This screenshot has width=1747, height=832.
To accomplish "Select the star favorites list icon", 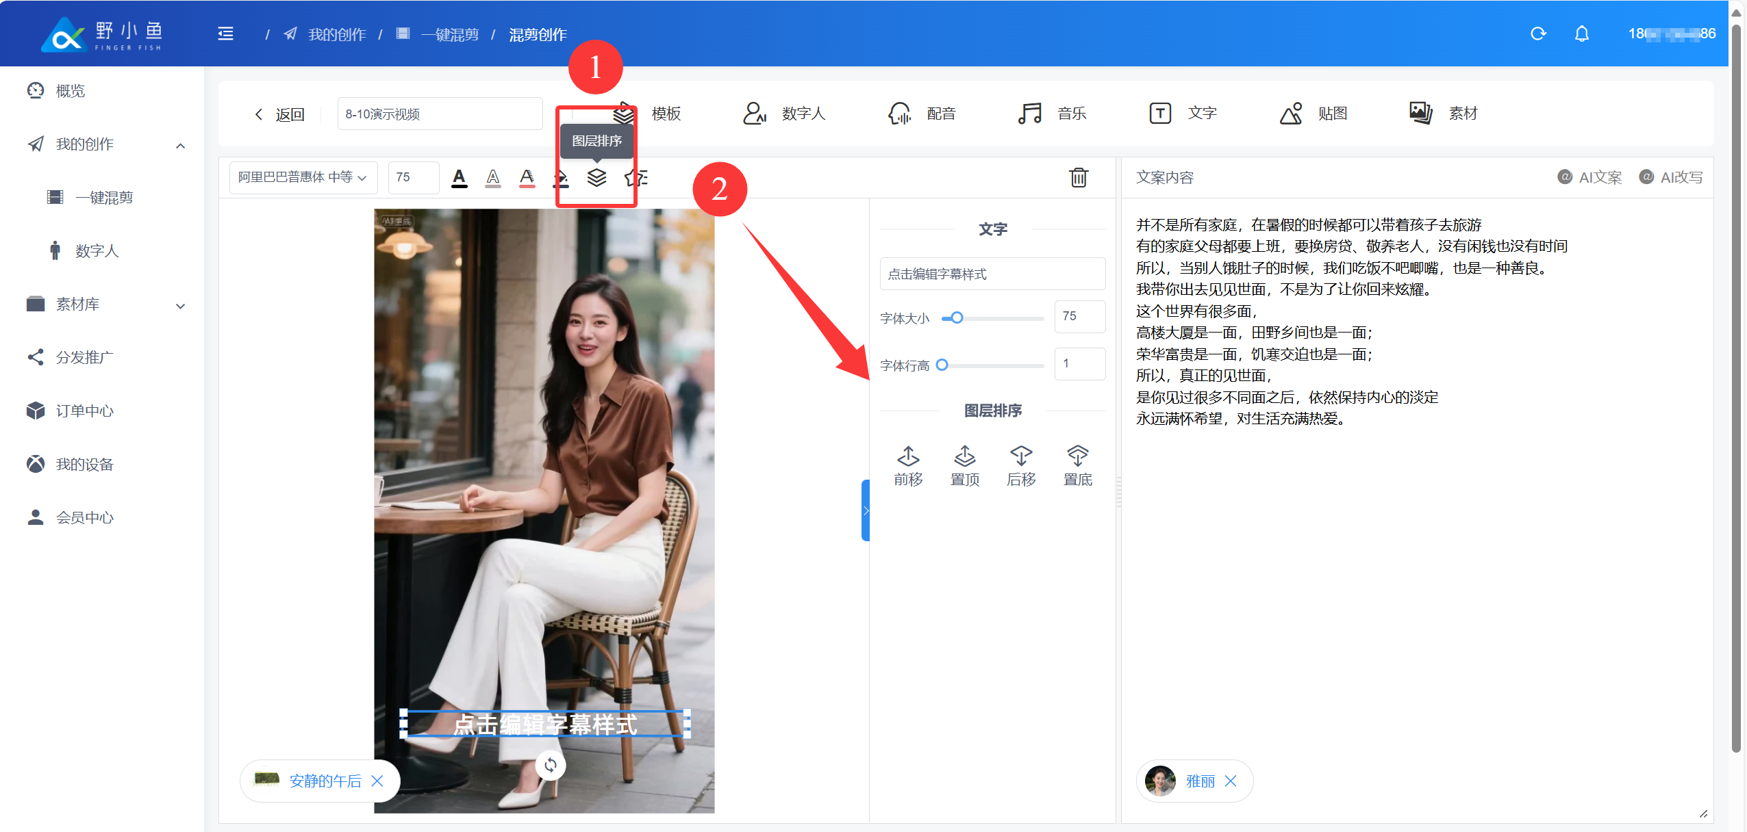I will pyautogui.click(x=636, y=178).
